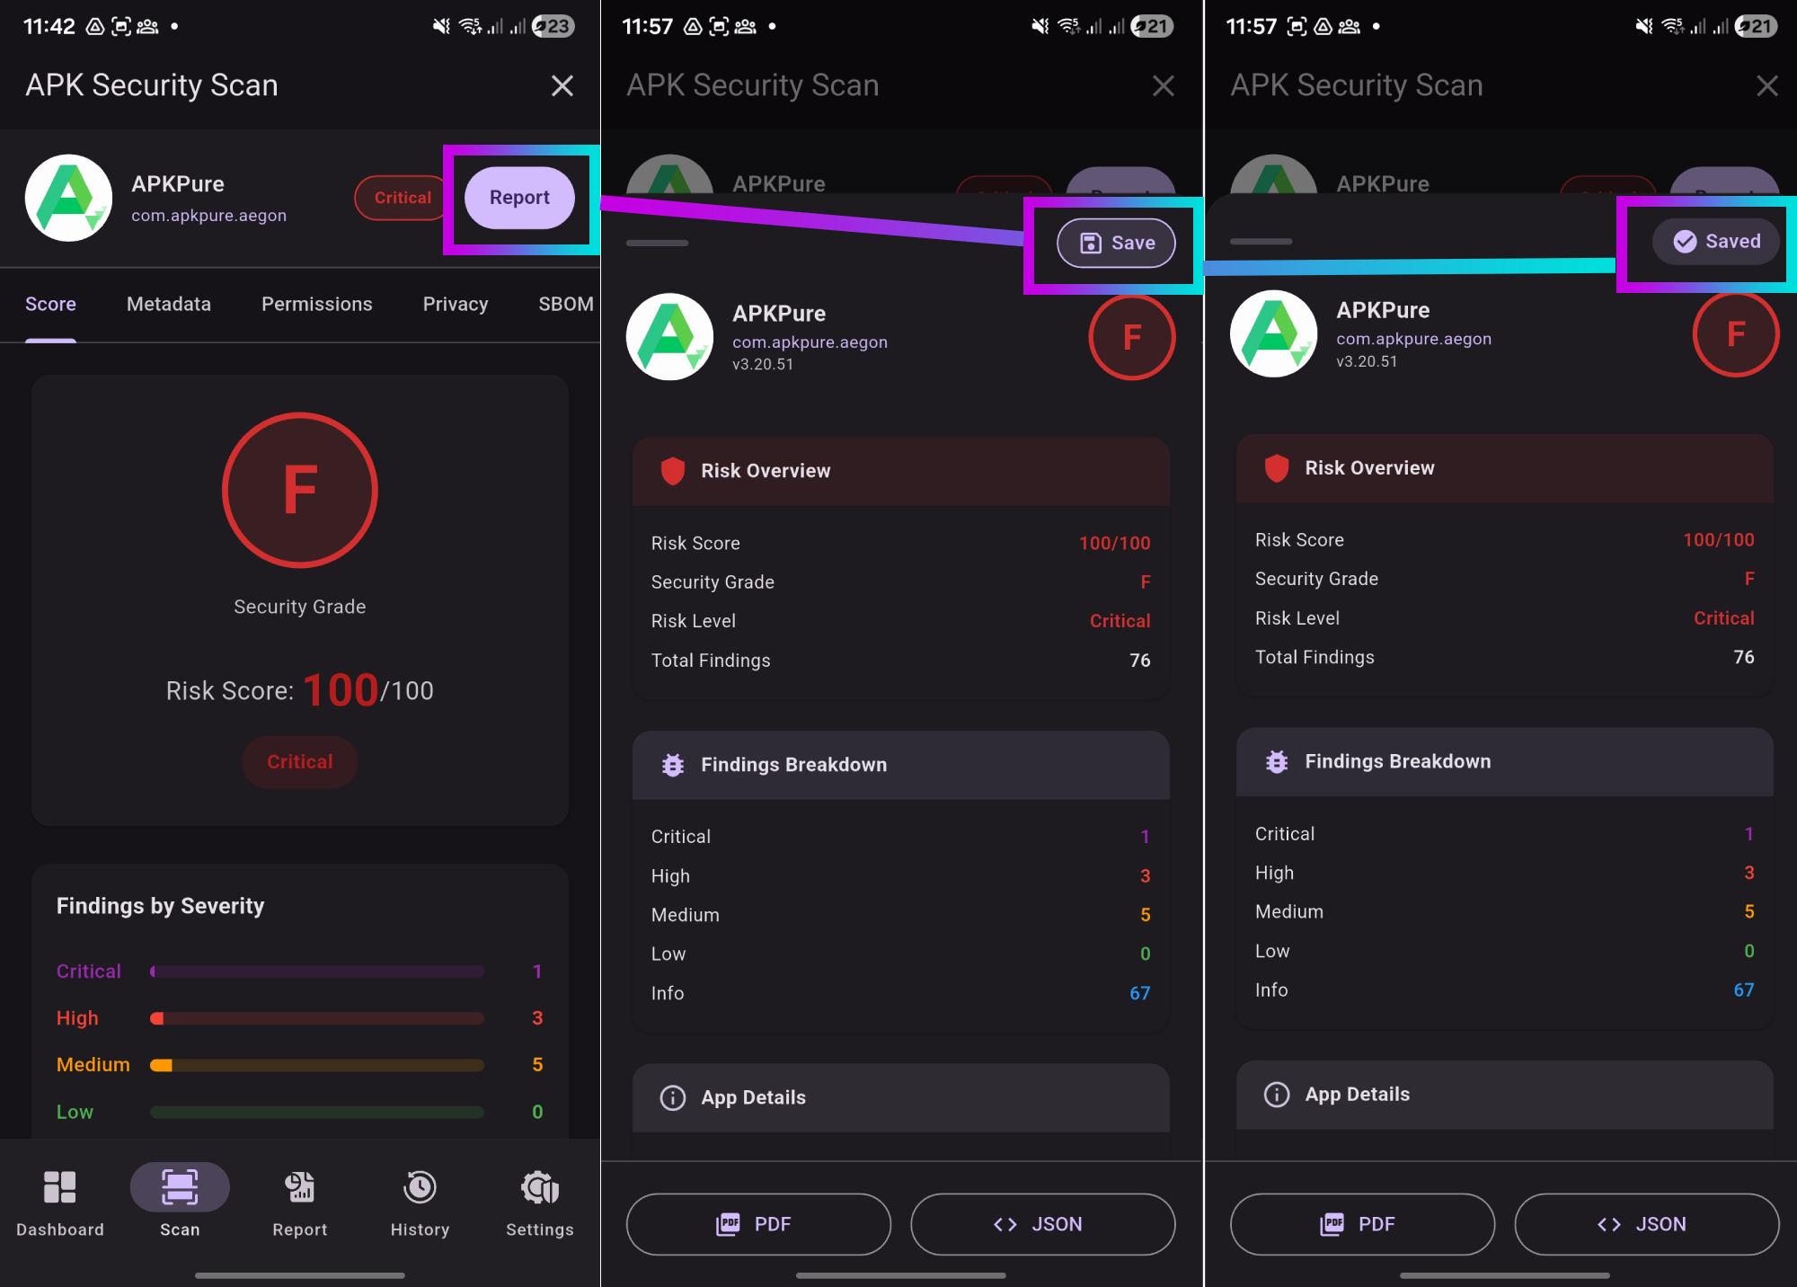The image size is (1797, 1287).
Task: Open the Dashboard tab in bottom navigation
Action: point(60,1203)
